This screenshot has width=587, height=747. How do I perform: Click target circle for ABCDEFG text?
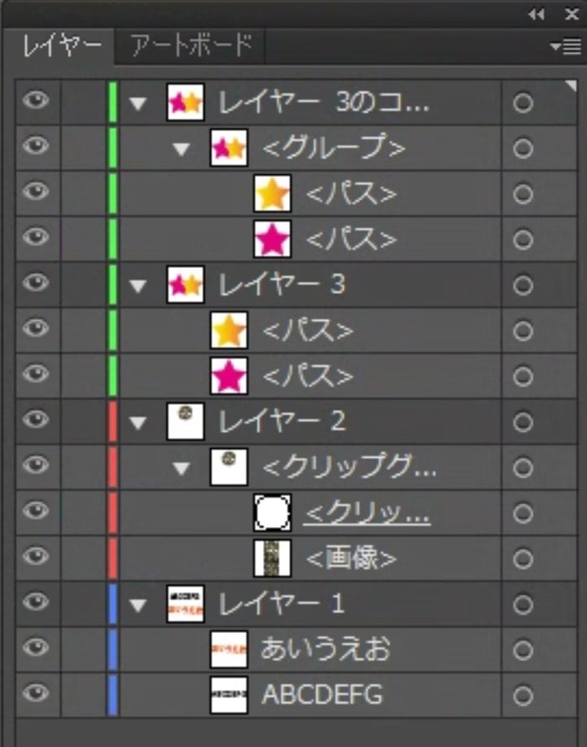click(523, 696)
